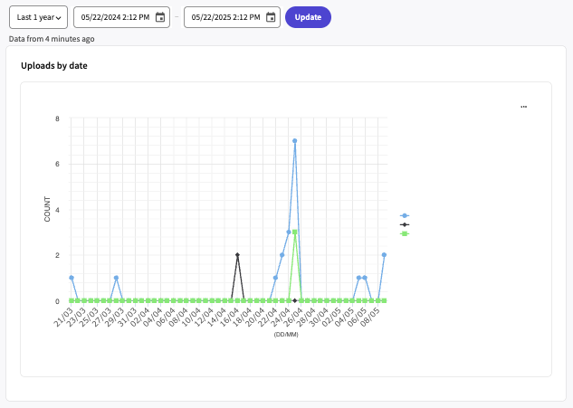
Task: Click the Data from 4 minutes ago text
Action: [x=52, y=39]
